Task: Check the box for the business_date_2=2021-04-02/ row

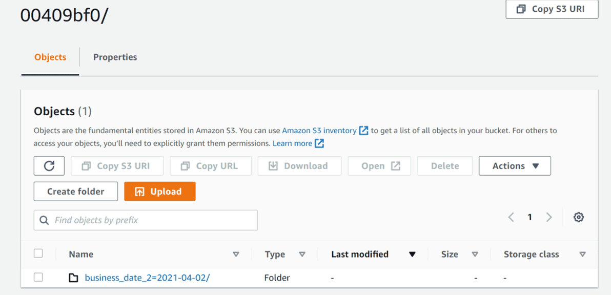Action: point(38,278)
